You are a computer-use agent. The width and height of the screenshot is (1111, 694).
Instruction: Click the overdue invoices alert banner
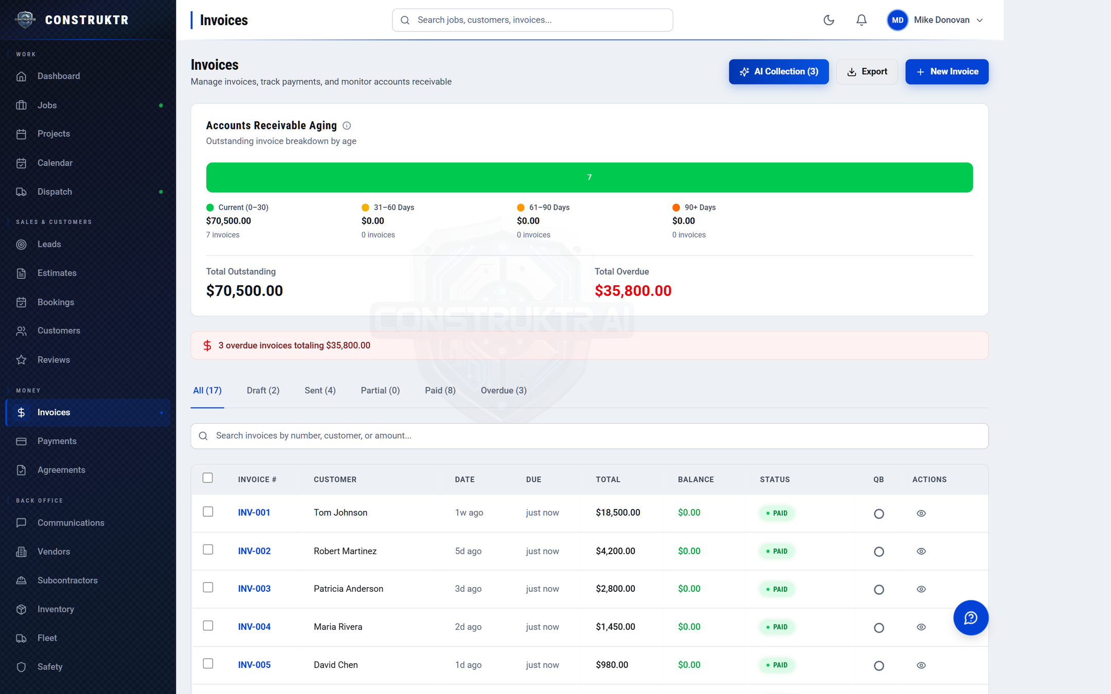coord(589,345)
